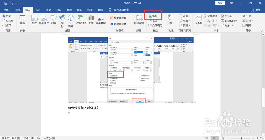
Task: Click the embedded screenshot image in document
Action: coord(131,70)
